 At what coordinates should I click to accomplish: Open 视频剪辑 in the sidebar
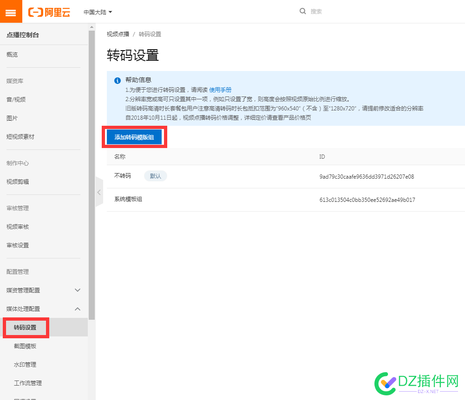(x=18, y=181)
